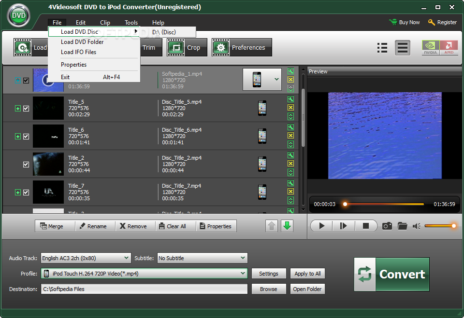Open the Subtitle dropdown

point(203,258)
